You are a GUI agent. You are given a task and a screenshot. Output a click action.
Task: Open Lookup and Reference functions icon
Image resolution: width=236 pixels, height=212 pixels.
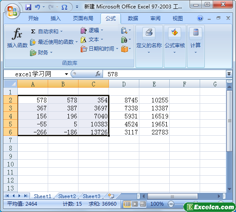(x=124, y=30)
